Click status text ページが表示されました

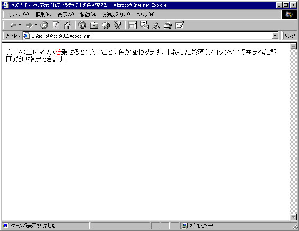click(x=33, y=226)
